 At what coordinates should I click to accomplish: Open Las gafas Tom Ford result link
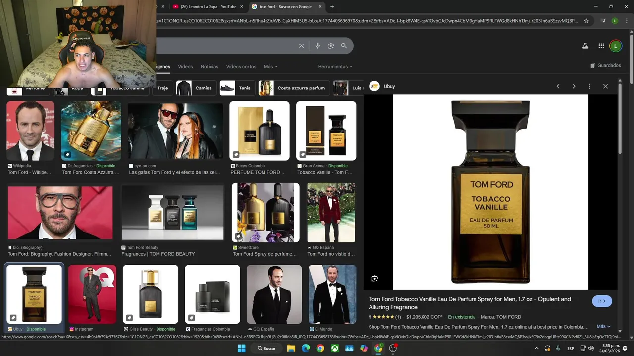click(174, 172)
